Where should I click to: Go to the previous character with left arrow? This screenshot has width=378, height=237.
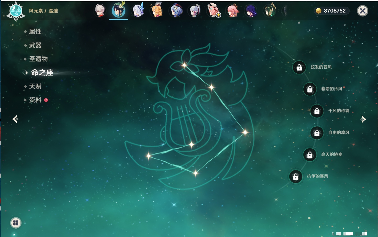(x=15, y=119)
